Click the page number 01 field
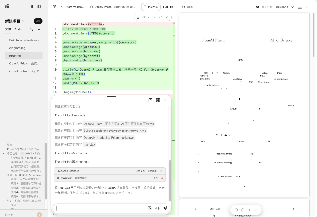The height and width of the screenshot is (217, 317). point(257,7)
